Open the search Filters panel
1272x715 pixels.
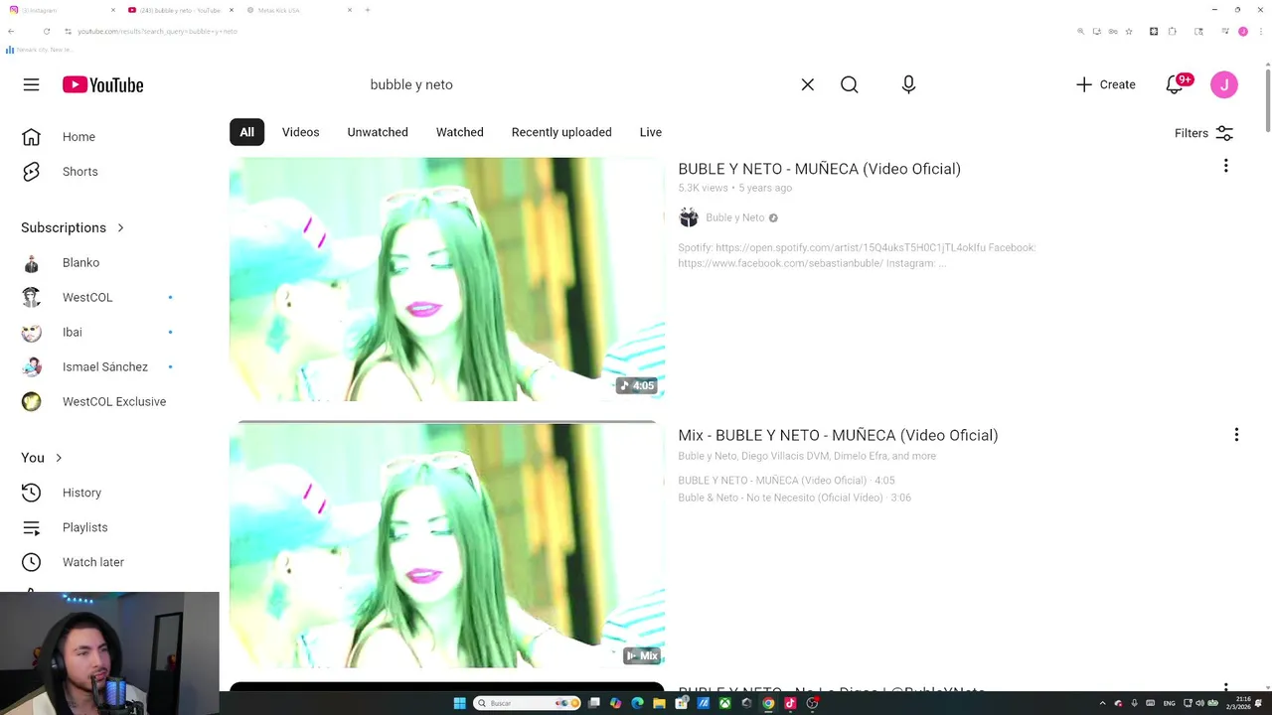coord(1203,133)
